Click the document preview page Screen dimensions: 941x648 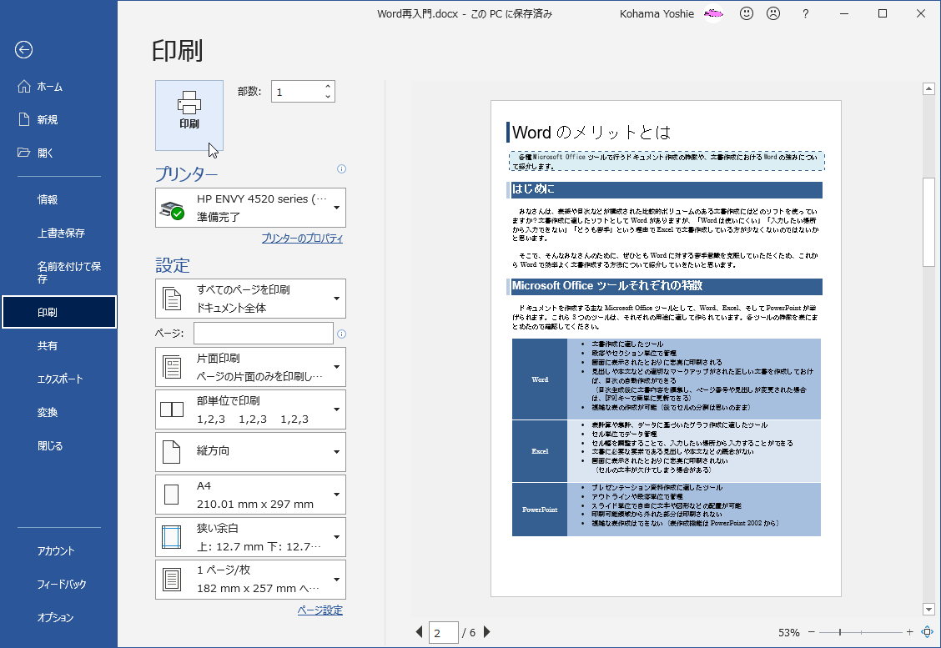pyautogui.click(x=667, y=349)
